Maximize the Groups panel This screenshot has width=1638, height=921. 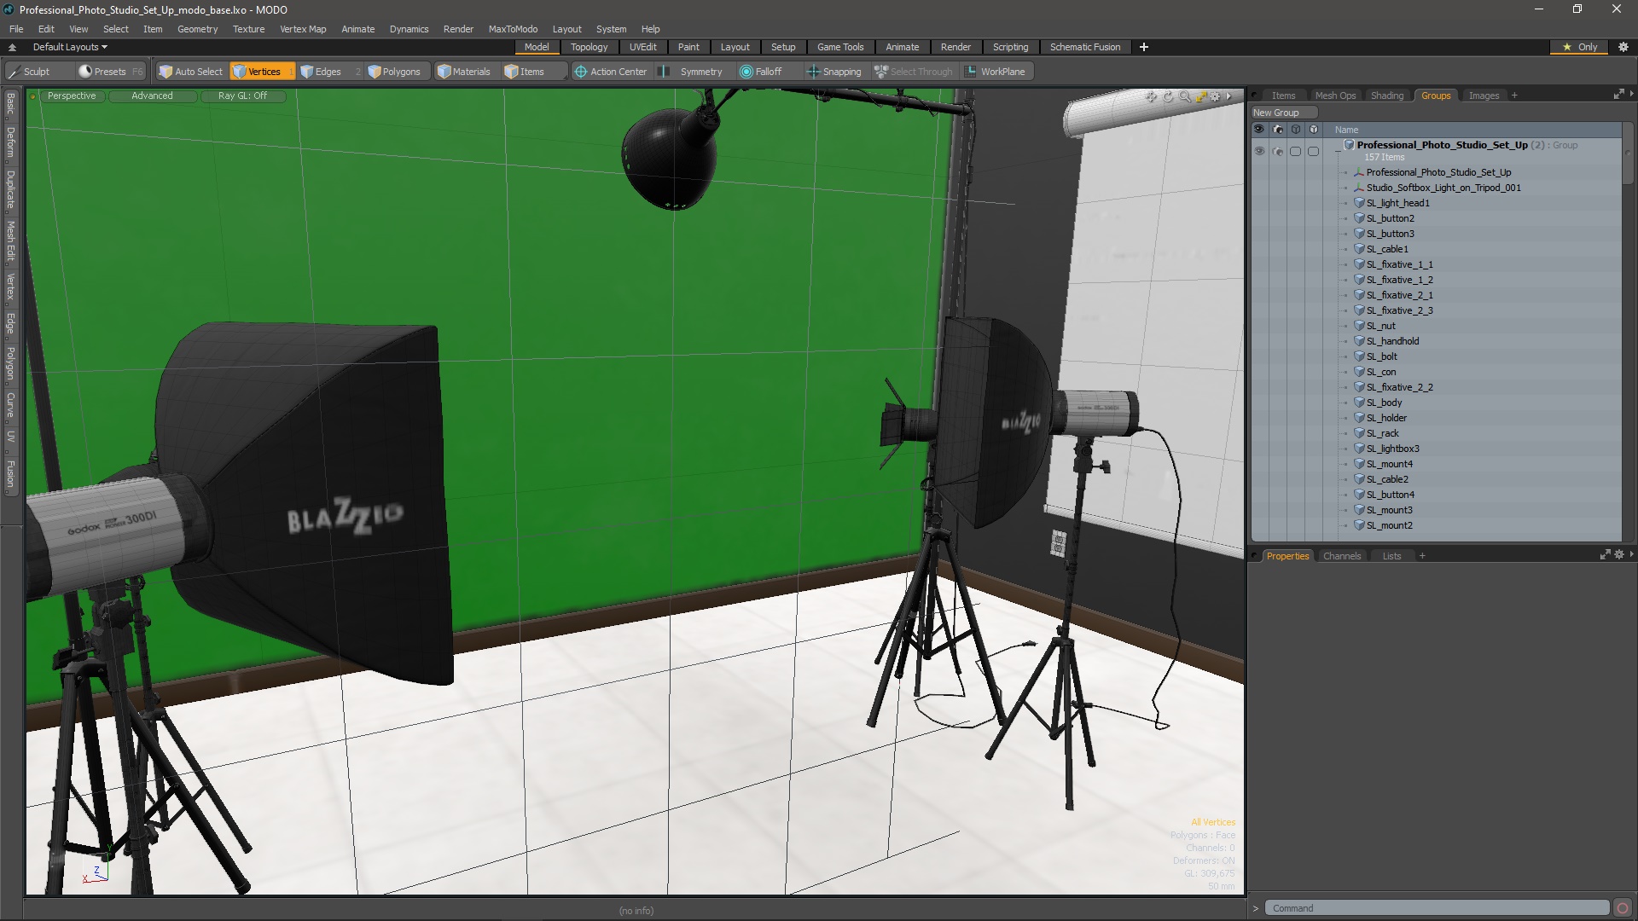(1618, 95)
